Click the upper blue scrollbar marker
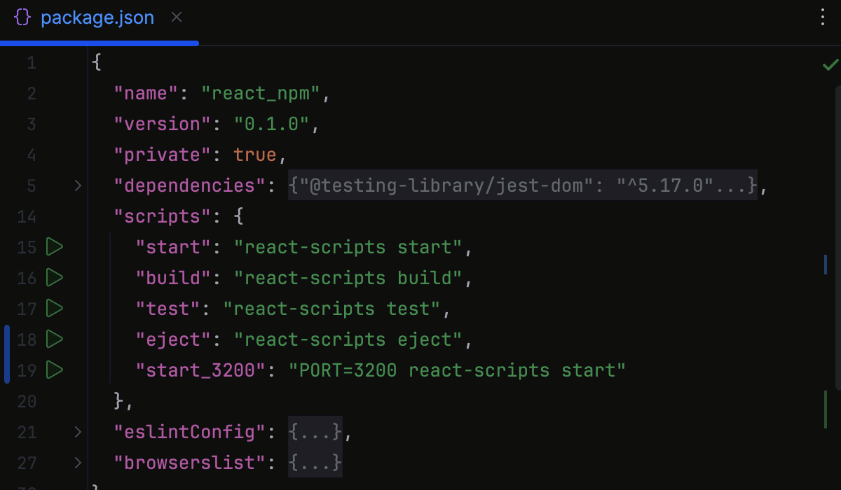The height and width of the screenshot is (490, 841). click(825, 265)
